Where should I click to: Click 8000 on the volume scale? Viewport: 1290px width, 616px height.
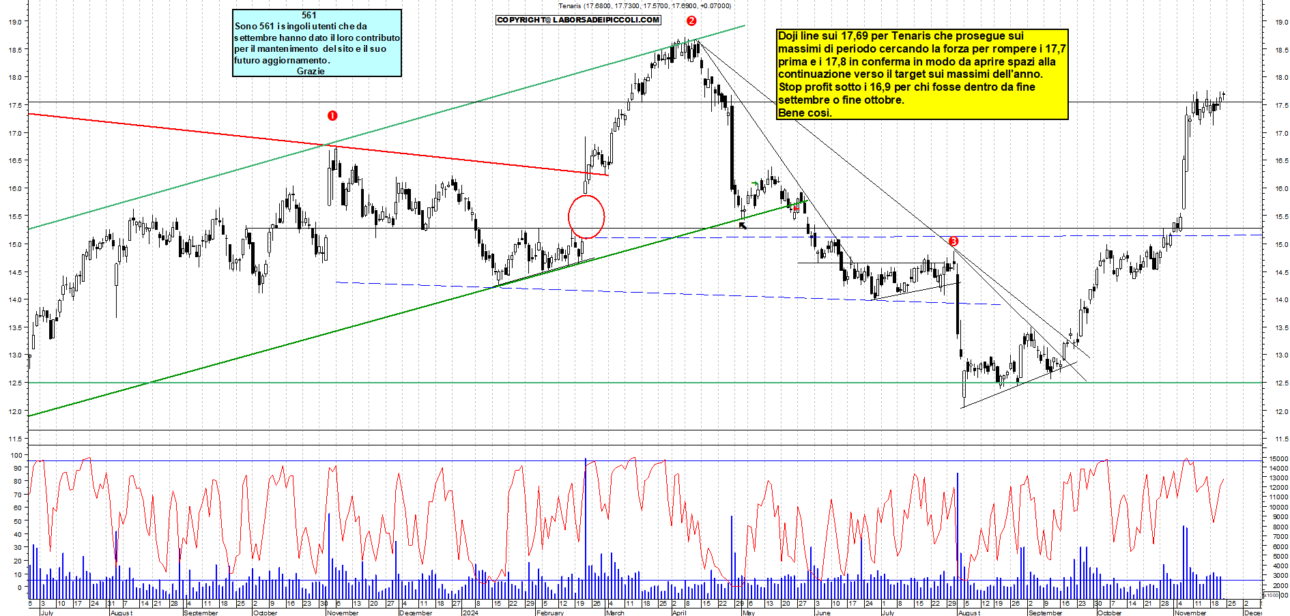pyautogui.click(x=1280, y=527)
